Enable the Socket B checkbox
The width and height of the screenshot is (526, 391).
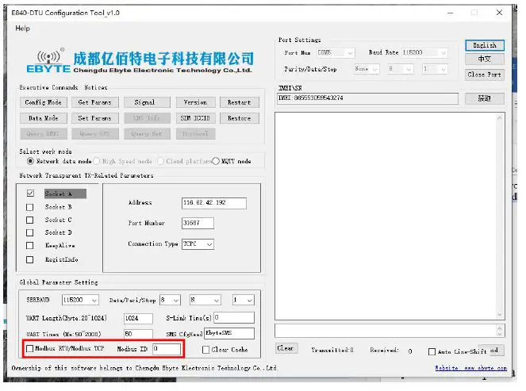pos(30,207)
